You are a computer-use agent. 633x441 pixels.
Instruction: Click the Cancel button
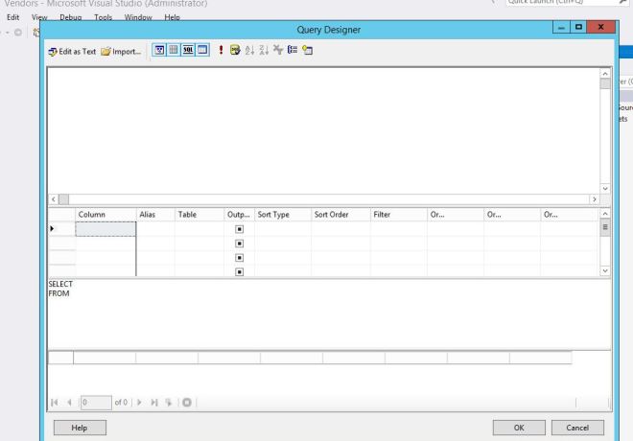pos(577,427)
